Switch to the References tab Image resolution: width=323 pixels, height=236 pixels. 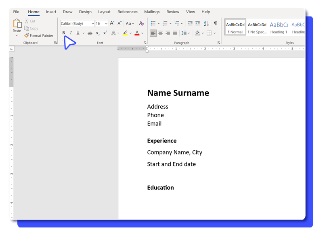coord(128,12)
